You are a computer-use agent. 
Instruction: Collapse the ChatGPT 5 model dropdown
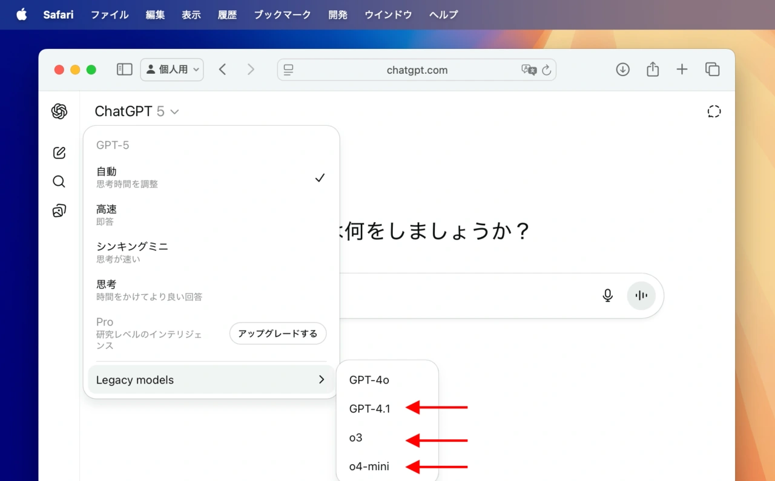click(137, 111)
